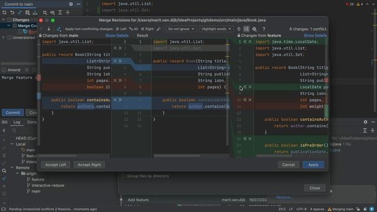The width and height of the screenshot is (377, 212).
Task: Select origin interactive-rebase branch
Action: [48, 185]
